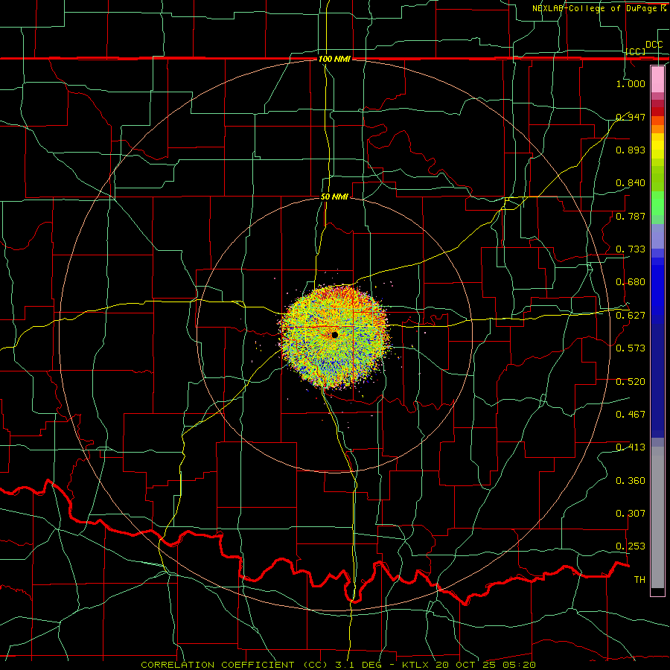The image size is (670, 670).
Task: Click the 0.947 legend value
Action: click(x=631, y=117)
